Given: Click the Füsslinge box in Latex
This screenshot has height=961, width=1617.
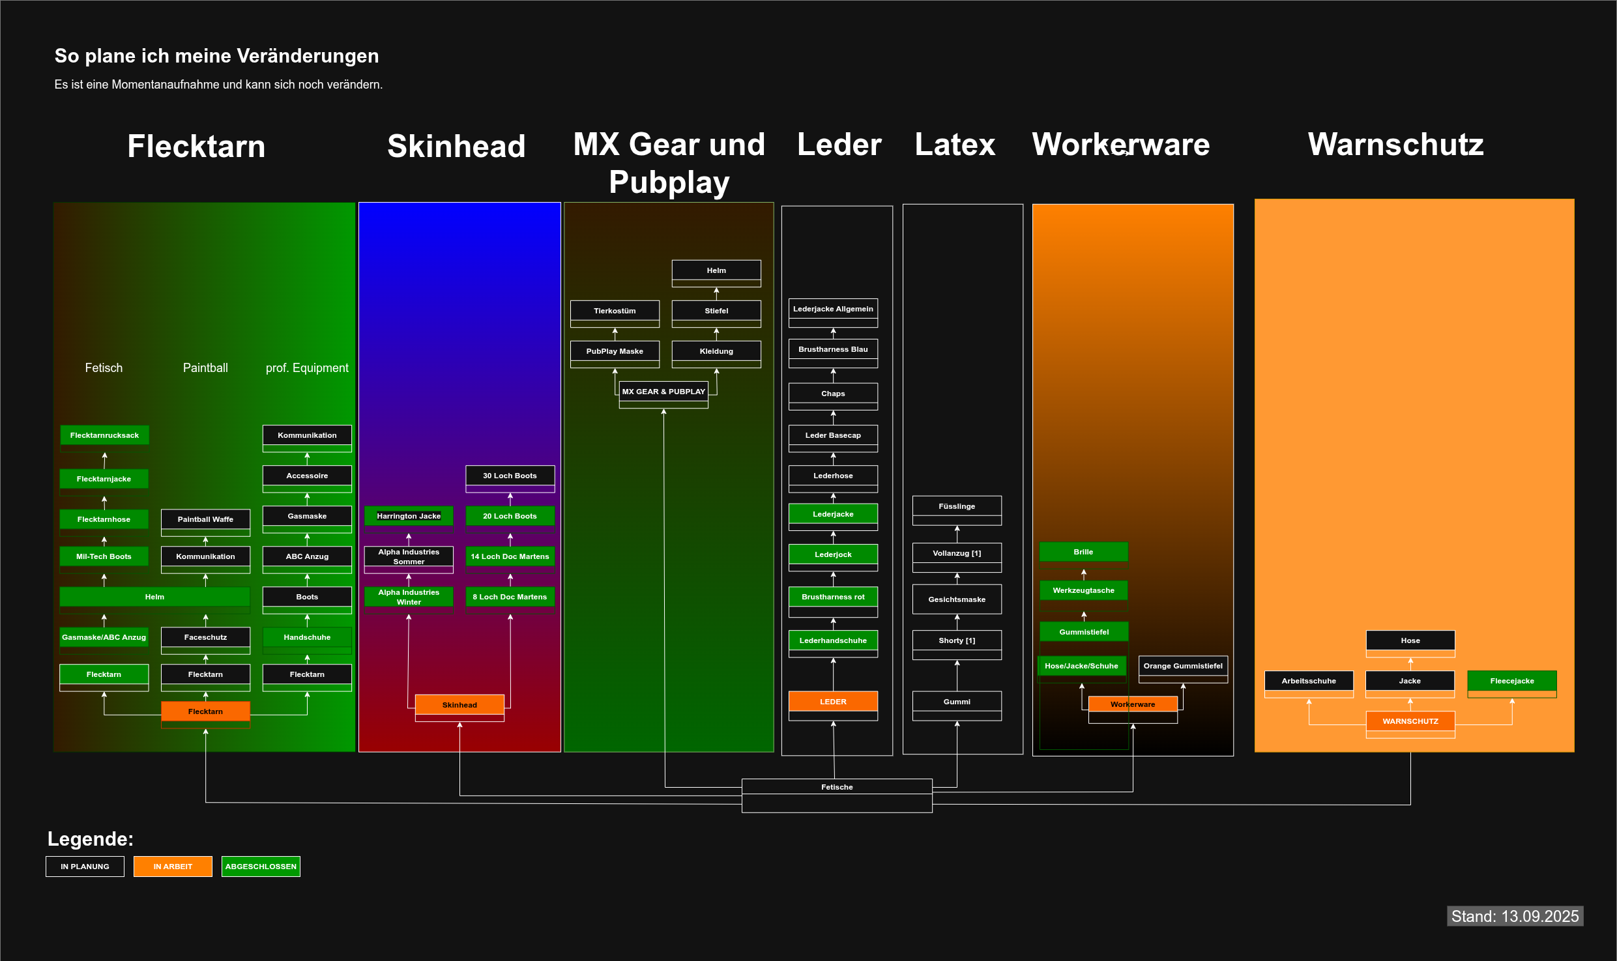Looking at the screenshot, I should tap(957, 506).
